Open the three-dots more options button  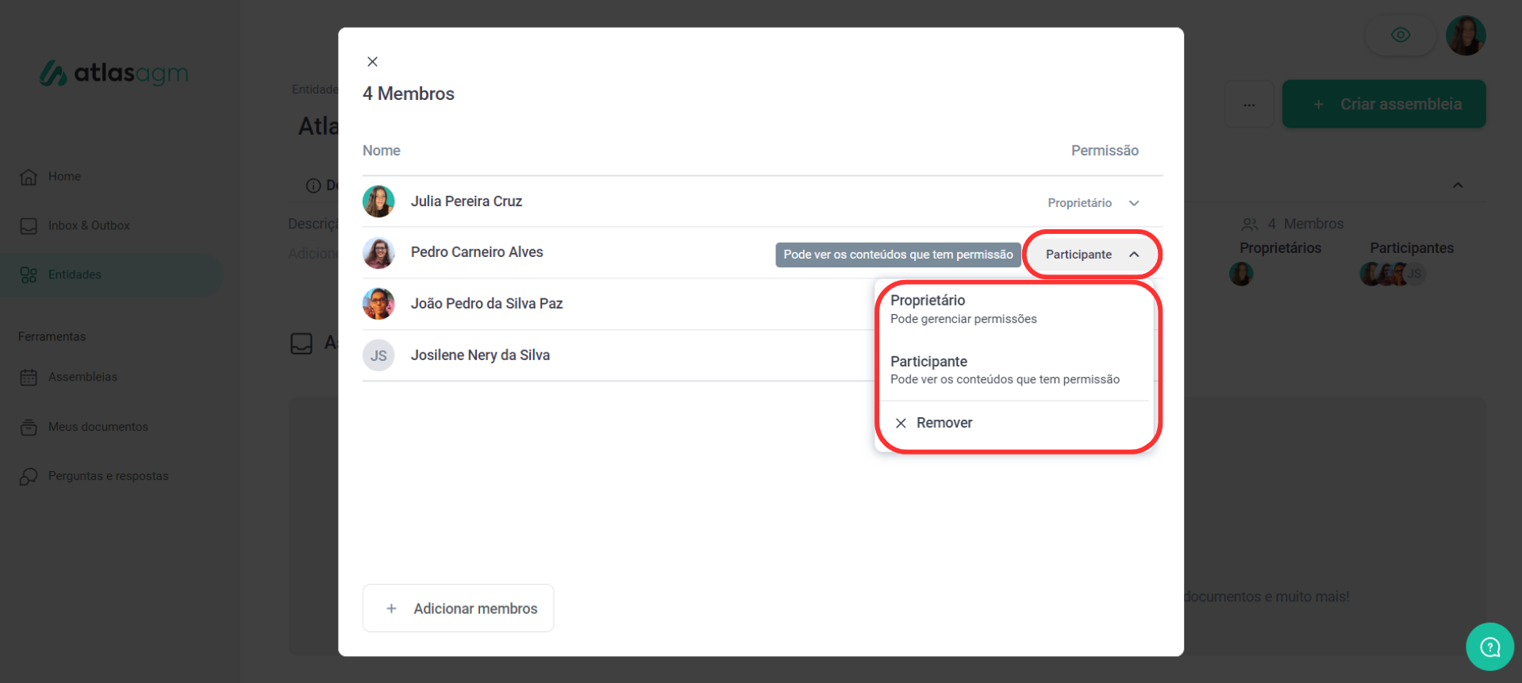[x=1249, y=105]
